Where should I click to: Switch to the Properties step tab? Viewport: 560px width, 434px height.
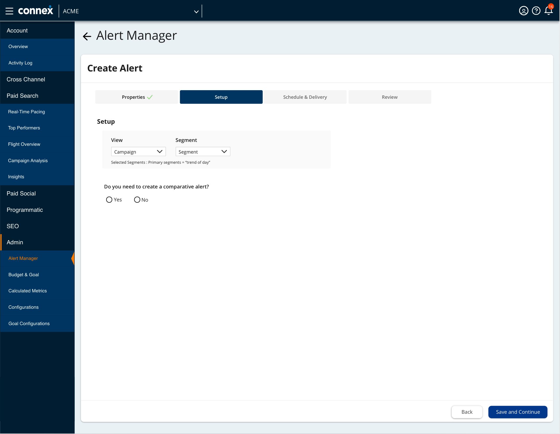pyautogui.click(x=137, y=97)
